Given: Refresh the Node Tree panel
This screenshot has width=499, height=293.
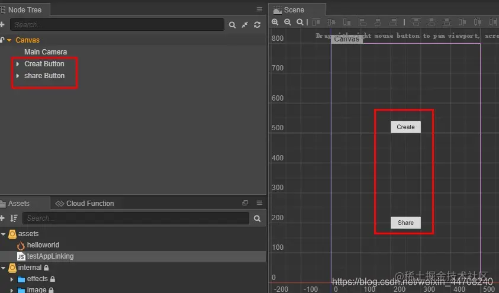Looking at the screenshot, I should click(257, 25).
